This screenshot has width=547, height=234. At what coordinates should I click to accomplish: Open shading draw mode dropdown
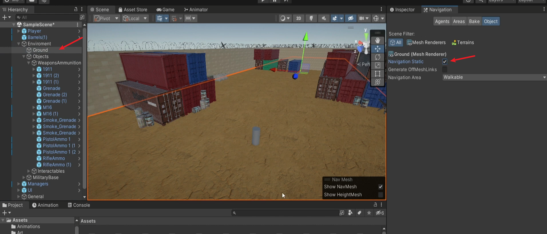click(285, 18)
